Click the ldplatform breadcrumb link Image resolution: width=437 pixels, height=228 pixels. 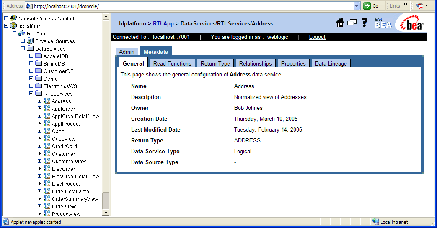(x=132, y=24)
